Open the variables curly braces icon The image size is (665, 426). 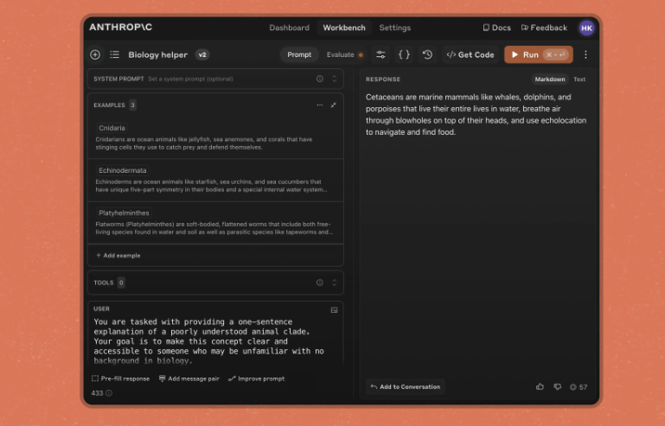(404, 54)
